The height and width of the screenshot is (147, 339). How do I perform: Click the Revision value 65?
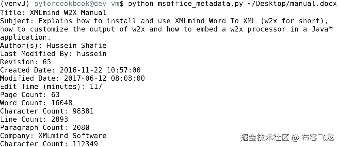[47, 62]
